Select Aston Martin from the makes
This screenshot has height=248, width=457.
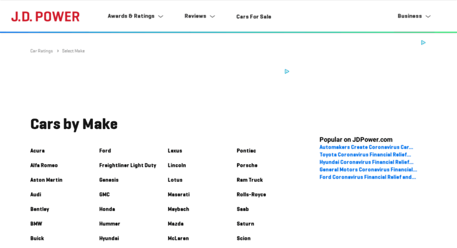tap(46, 180)
